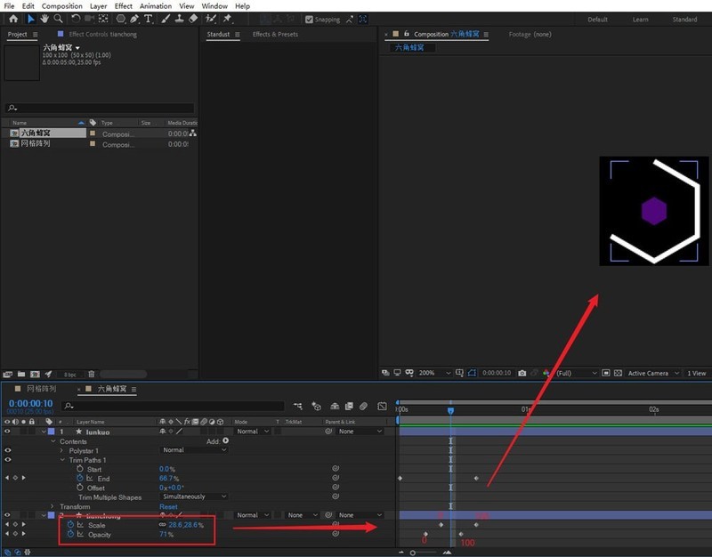712x557 pixels.
Task: Expand the Polystar 1 group
Action: pos(61,450)
